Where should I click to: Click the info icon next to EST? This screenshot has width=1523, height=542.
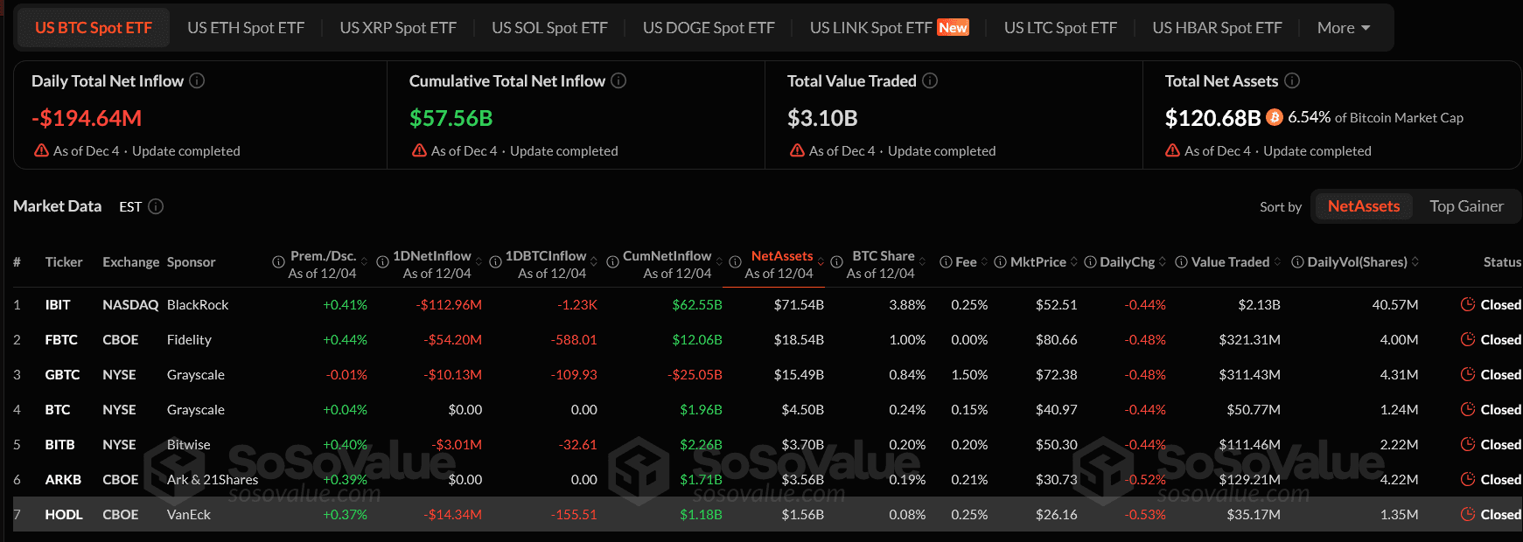156,206
